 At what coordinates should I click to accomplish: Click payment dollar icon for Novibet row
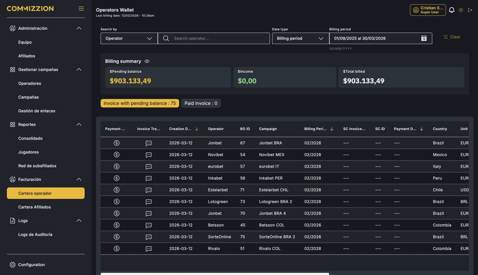[x=117, y=155]
